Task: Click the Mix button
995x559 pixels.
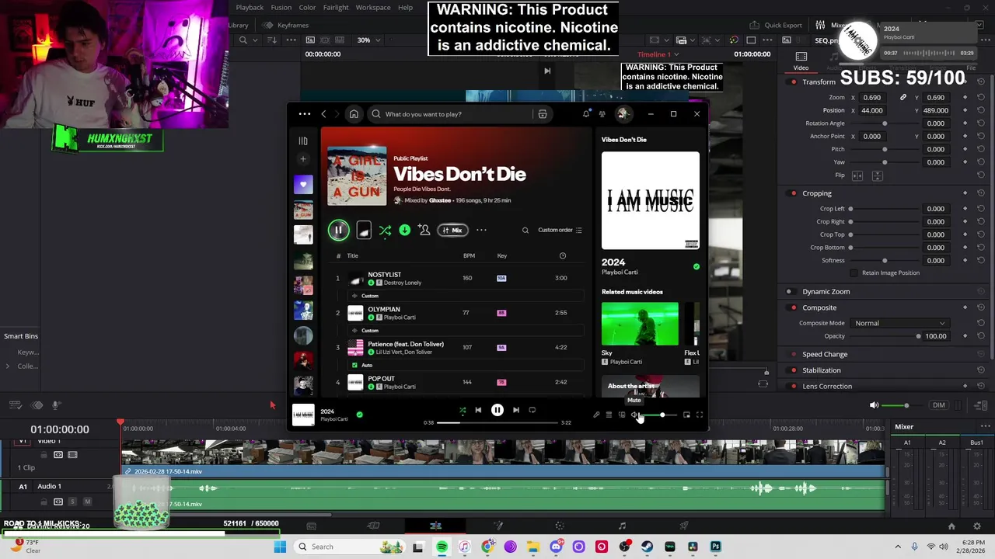Action: click(x=453, y=230)
